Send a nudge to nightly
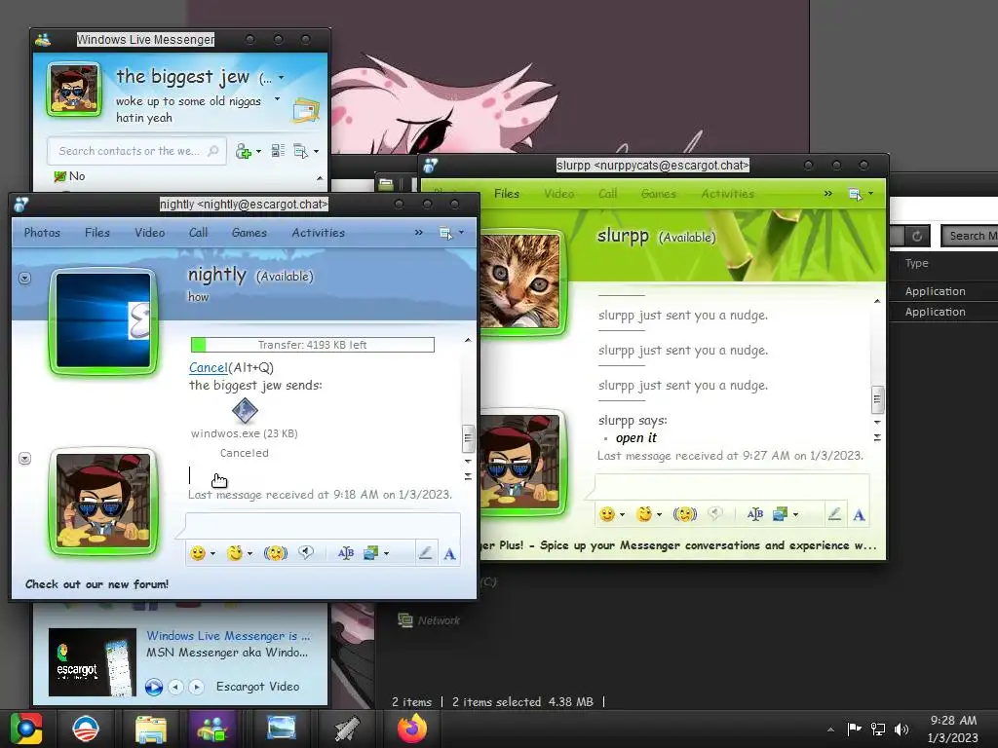This screenshot has width=998, height=748. click(x=276, y=553)
